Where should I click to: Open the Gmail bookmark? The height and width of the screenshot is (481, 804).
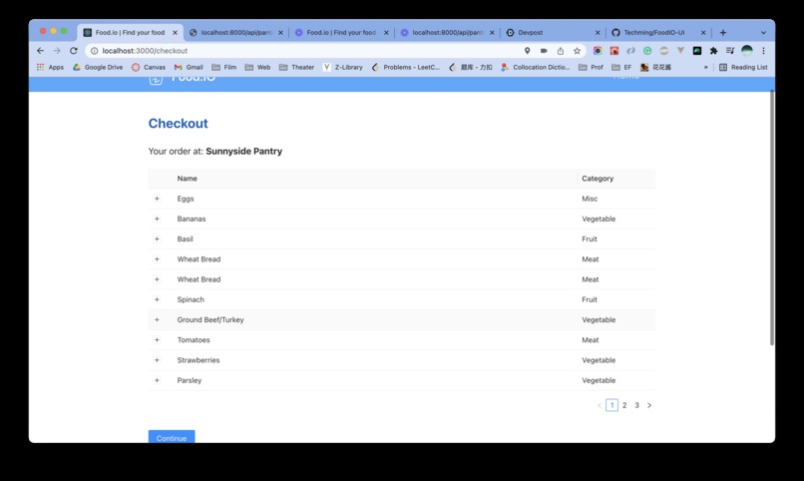tap(189, 67)
